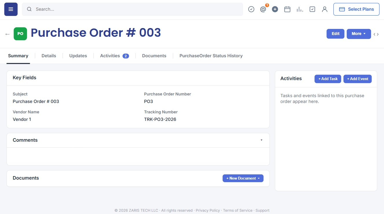Open the Privacy Policy link
Viewport: 384px width, 214px height.
click(208, 210)
